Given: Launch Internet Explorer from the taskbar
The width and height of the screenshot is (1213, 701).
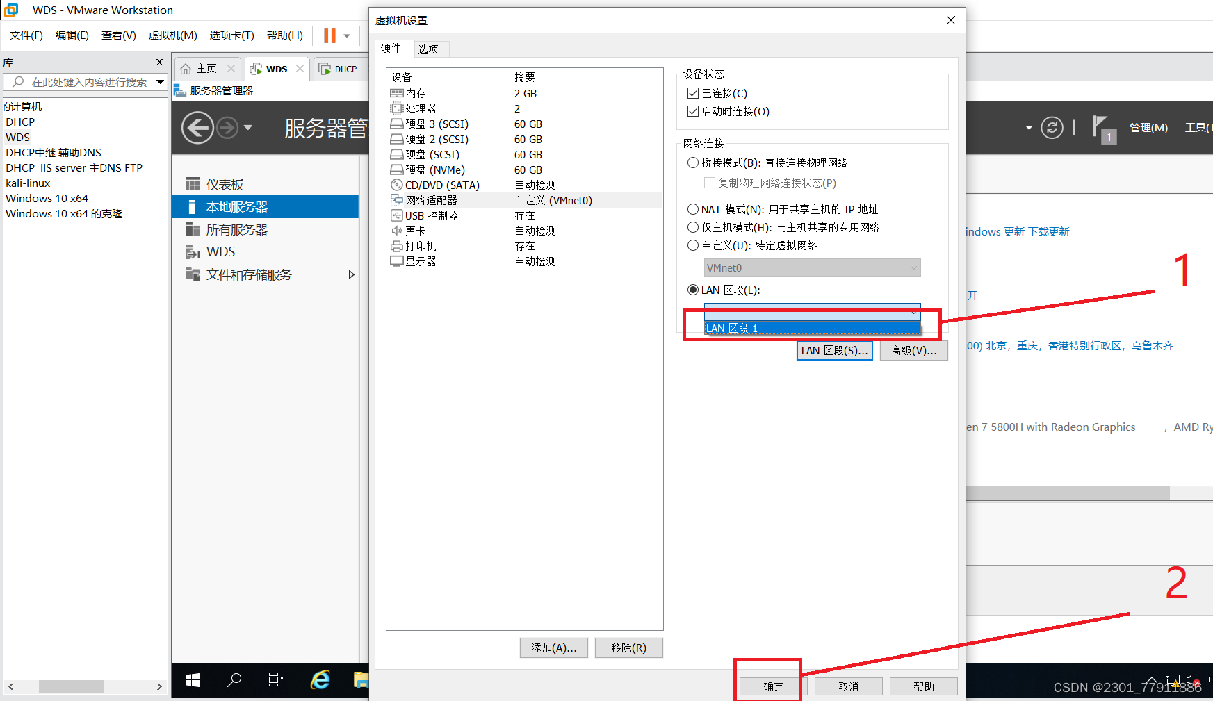Looking at the screenshot, I should coord(320,680).
